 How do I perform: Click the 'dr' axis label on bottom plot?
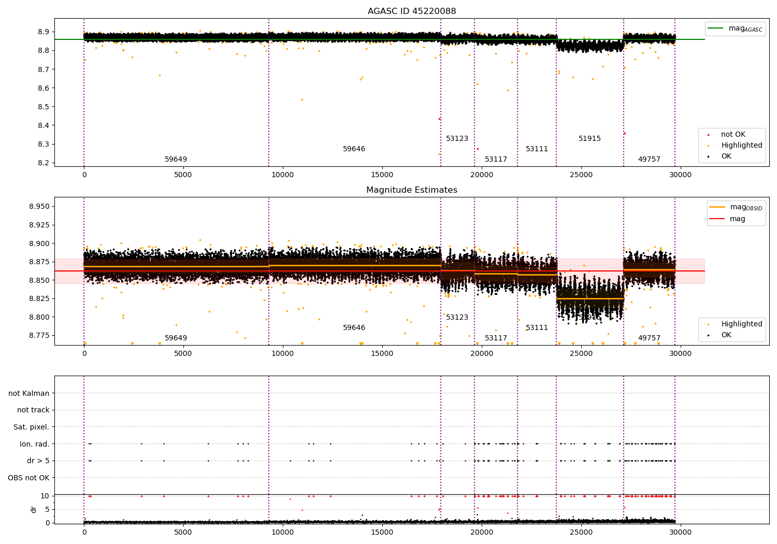click(34, 509)
